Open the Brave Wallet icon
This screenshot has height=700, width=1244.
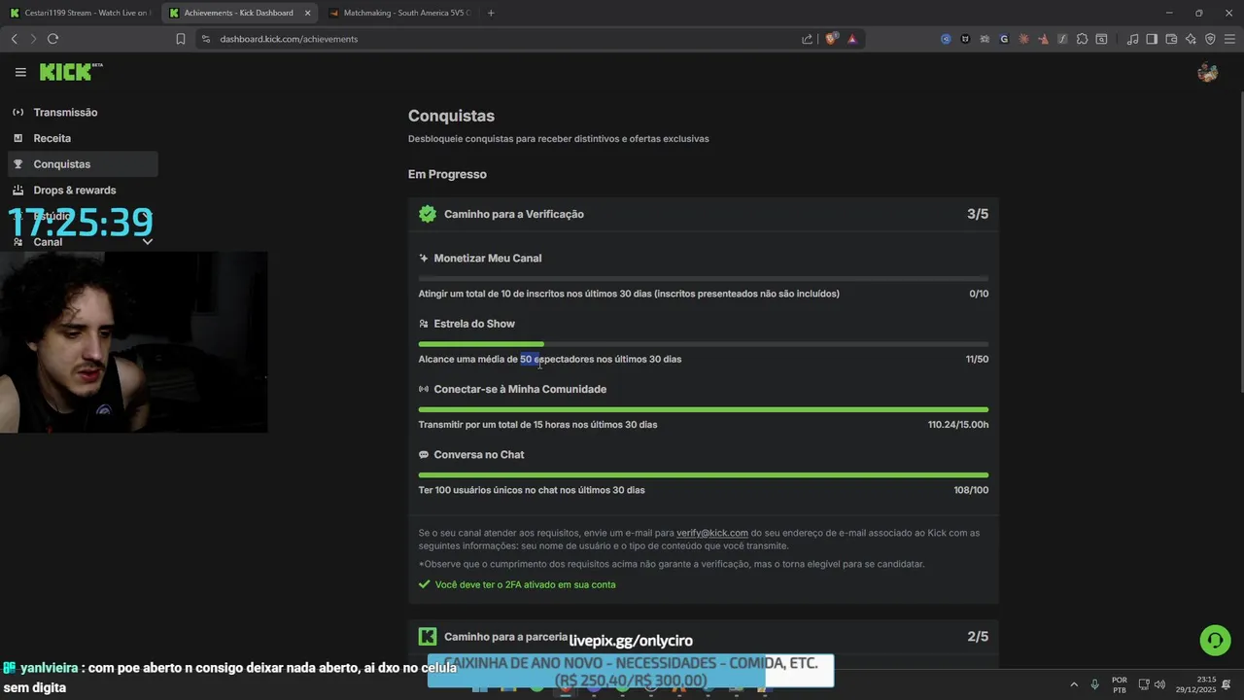click(x=1171, y=39)
